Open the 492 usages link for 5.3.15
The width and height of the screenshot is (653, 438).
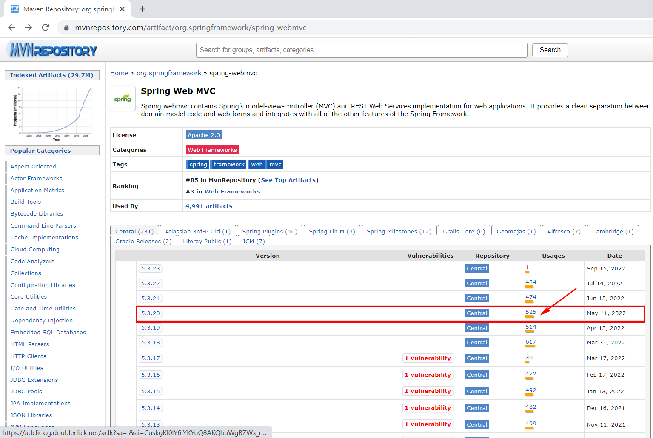(531, 390)
